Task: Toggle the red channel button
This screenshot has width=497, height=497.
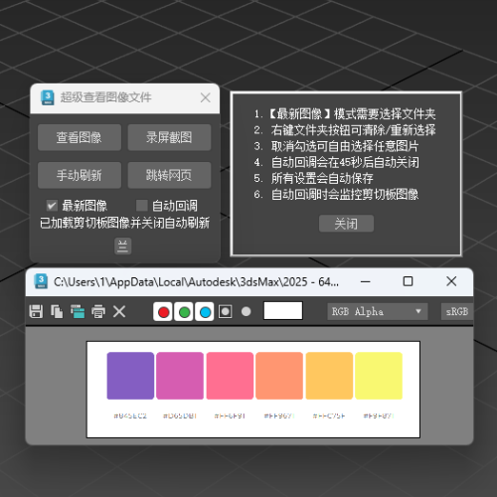Action: coord(163,312)
